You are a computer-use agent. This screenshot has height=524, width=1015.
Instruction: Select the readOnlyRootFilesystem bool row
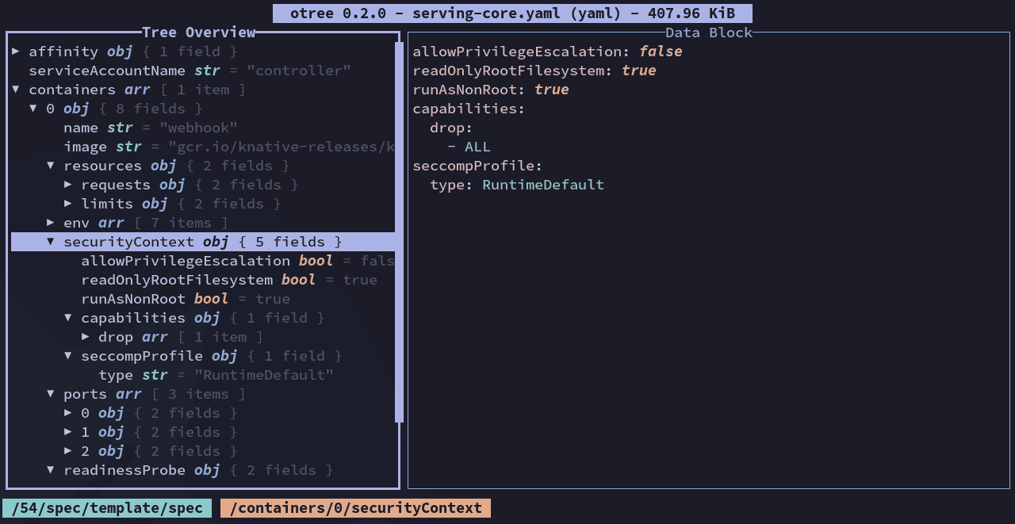point(203,280)
